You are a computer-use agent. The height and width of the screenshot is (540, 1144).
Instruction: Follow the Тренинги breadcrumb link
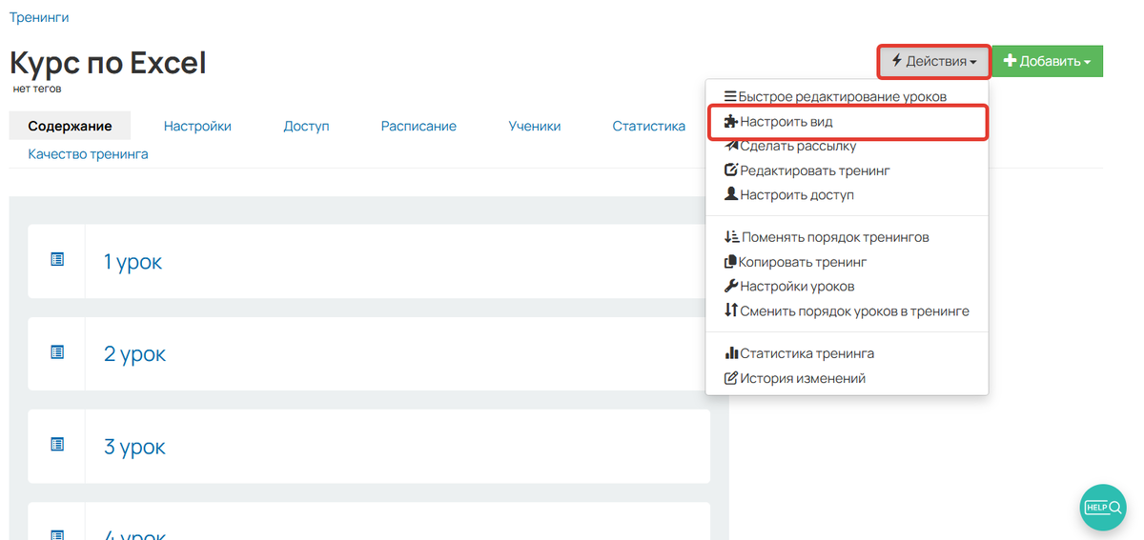tap(39, 17)
